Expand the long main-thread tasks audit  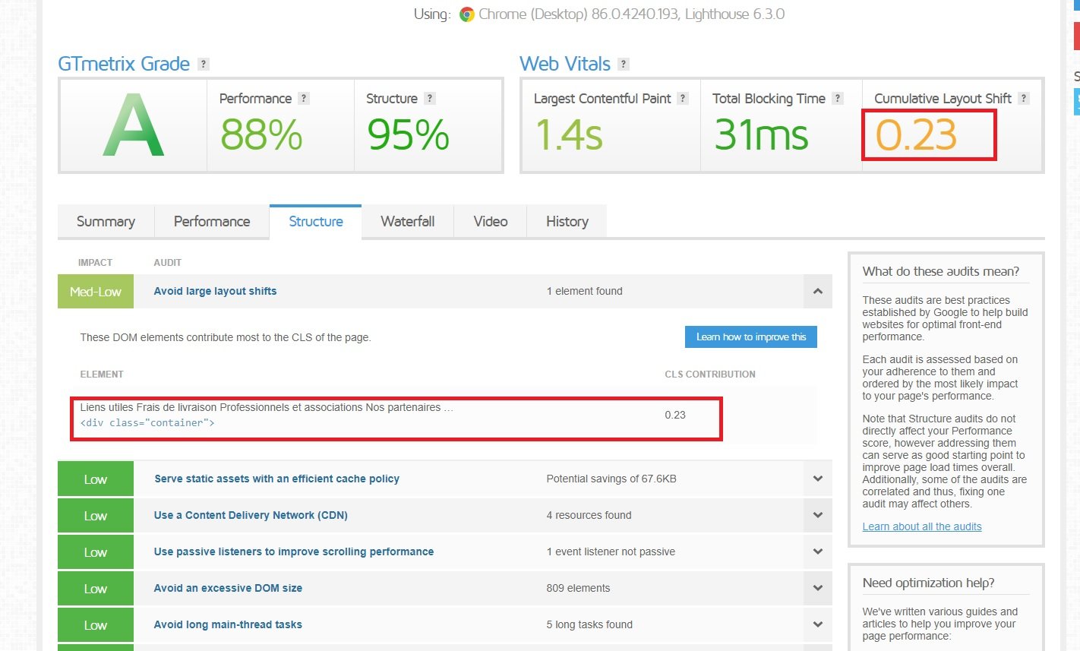(818, 624)
